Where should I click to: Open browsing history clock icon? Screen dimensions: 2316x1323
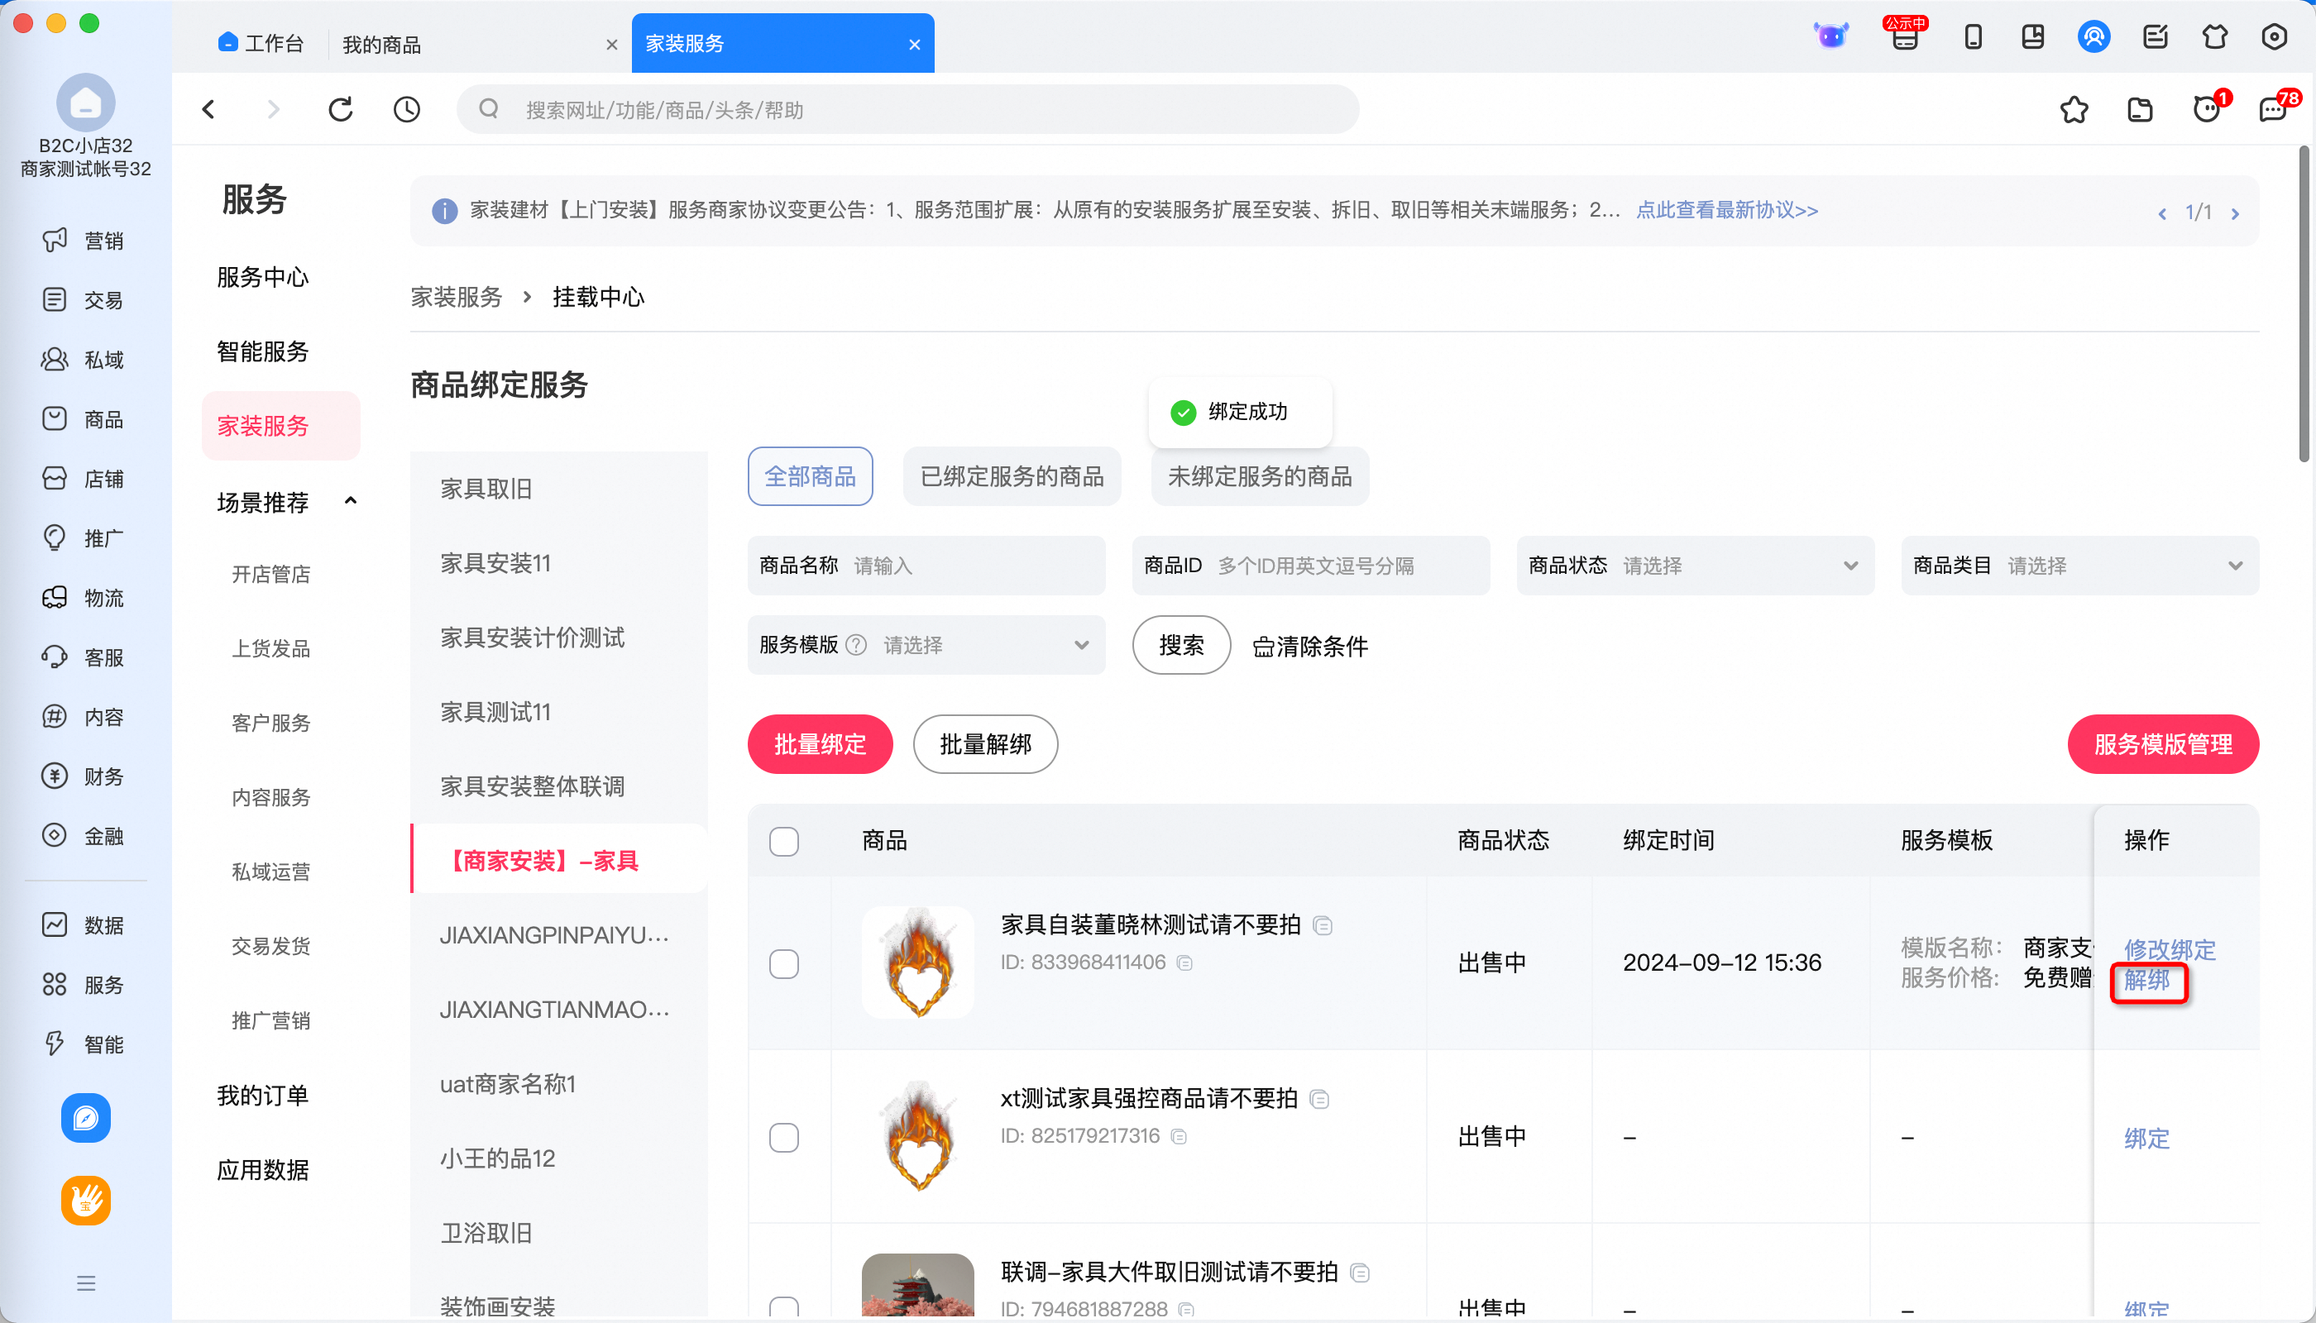click(406, 110)
